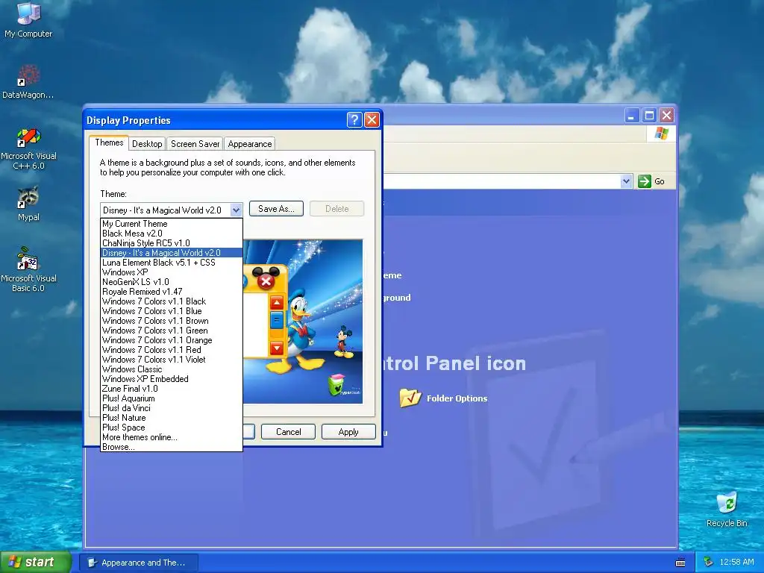Click the system tray network icon near the clock
Screen dimensions: 764x573
click(709, 563)
